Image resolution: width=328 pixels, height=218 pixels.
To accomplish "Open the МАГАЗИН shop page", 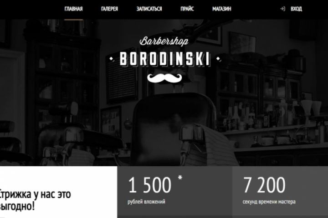I will (222, 9).
